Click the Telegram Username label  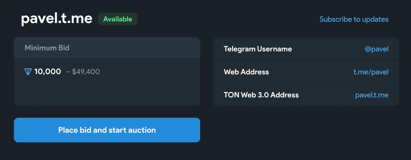(258, 49)
